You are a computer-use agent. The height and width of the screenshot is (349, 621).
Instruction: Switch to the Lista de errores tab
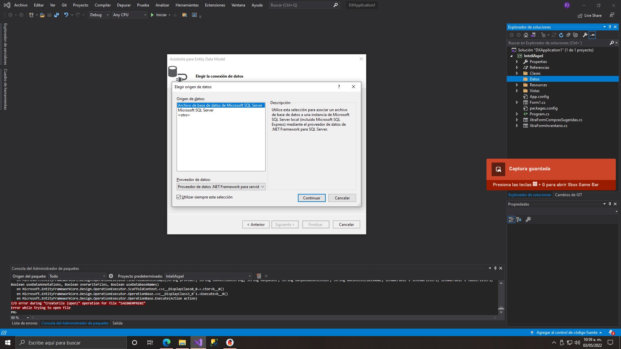coord(25,323)
